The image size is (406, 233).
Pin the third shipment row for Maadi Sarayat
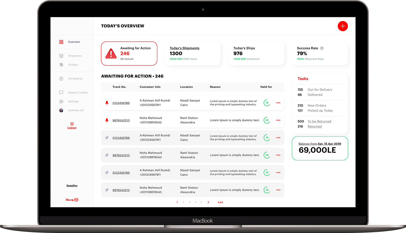coord(107,137)
